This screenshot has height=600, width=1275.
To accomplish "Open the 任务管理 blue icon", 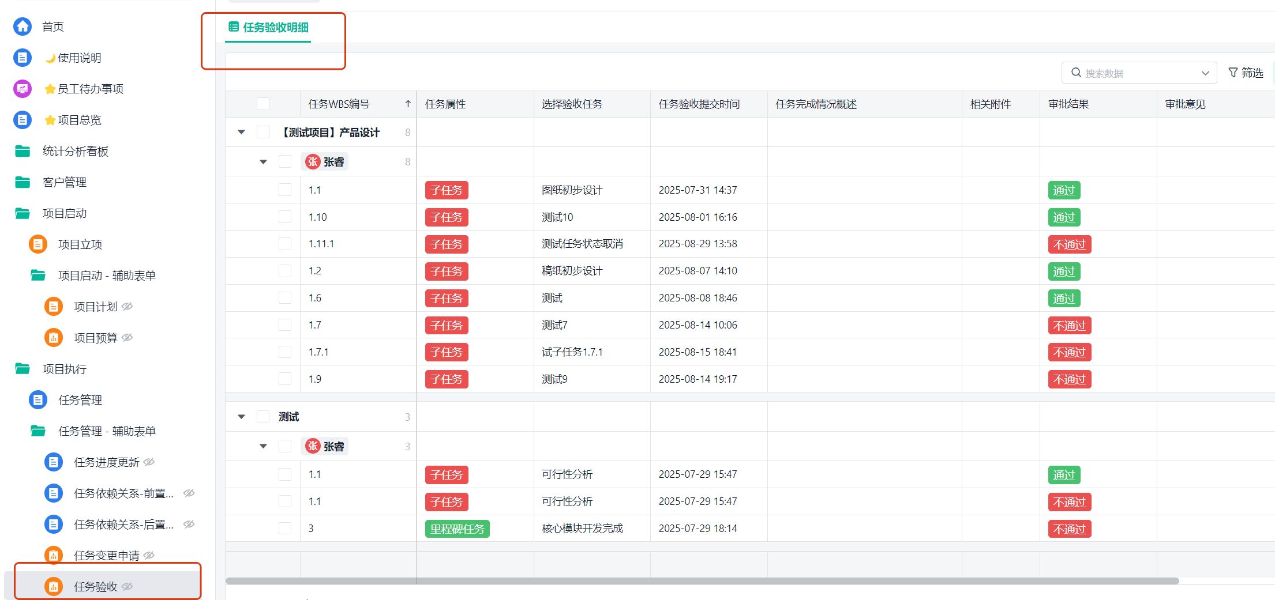I will coord(38,400).
